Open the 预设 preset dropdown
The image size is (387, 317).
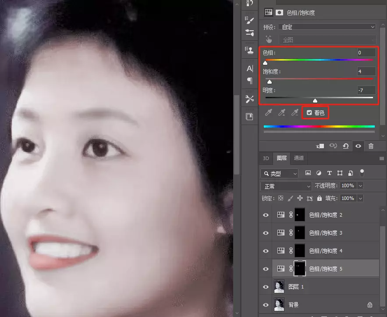(327, 27)
